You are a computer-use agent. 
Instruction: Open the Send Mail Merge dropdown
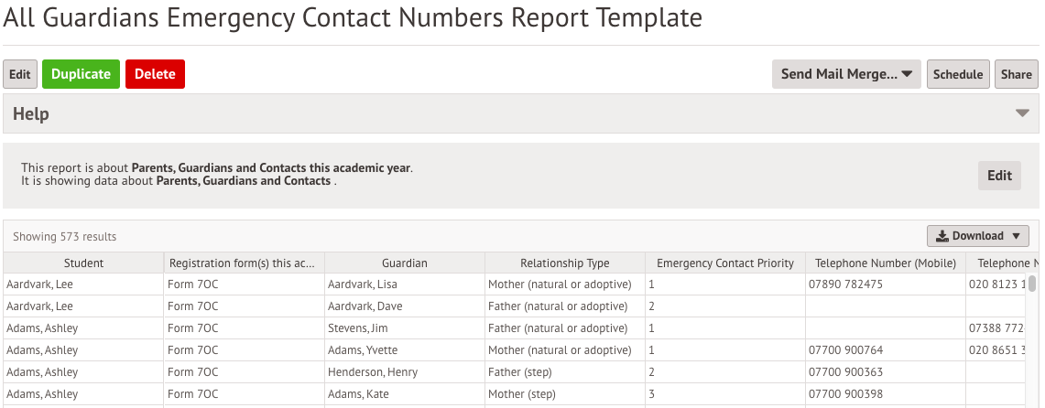tap(846, 74)
